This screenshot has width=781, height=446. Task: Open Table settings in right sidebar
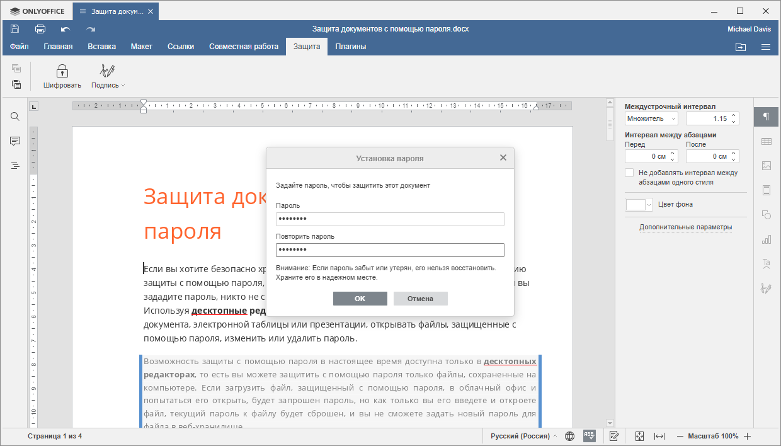click(x=767, y=142)
